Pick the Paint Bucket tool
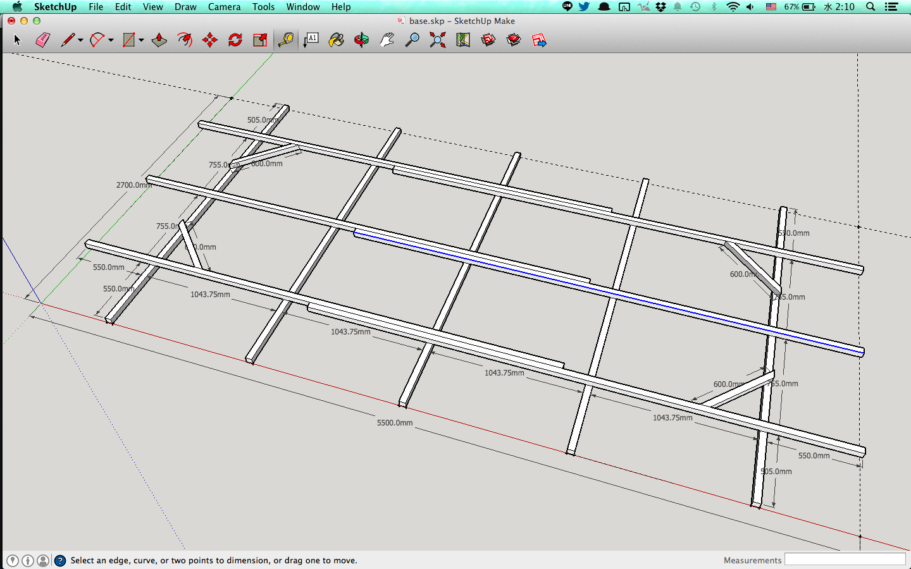This screenshot has height=569, width=911. tap(336, 40)
